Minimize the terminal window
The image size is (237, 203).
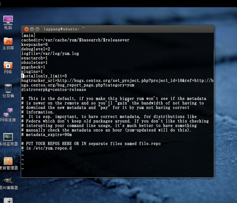[x=32, y=29]
